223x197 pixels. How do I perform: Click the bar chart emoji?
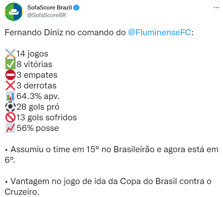click(x=10, y=96)
